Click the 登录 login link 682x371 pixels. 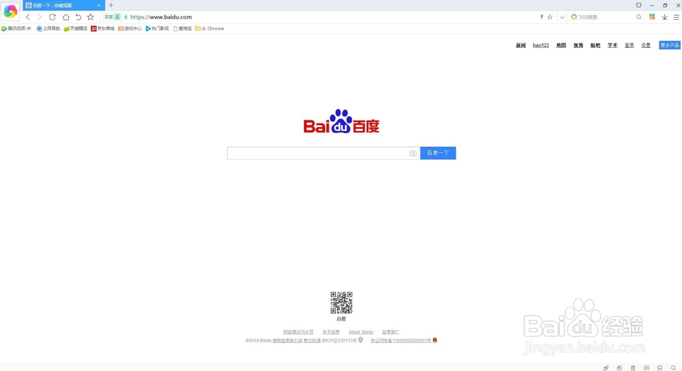point(629,45)
